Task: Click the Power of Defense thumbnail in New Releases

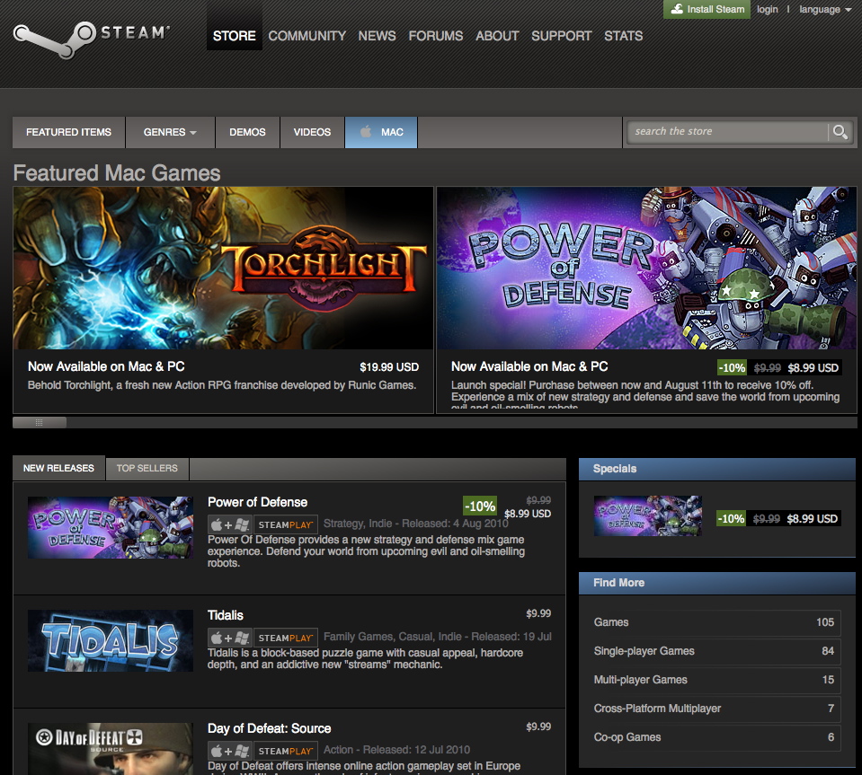Action: [x=111, y=527]
